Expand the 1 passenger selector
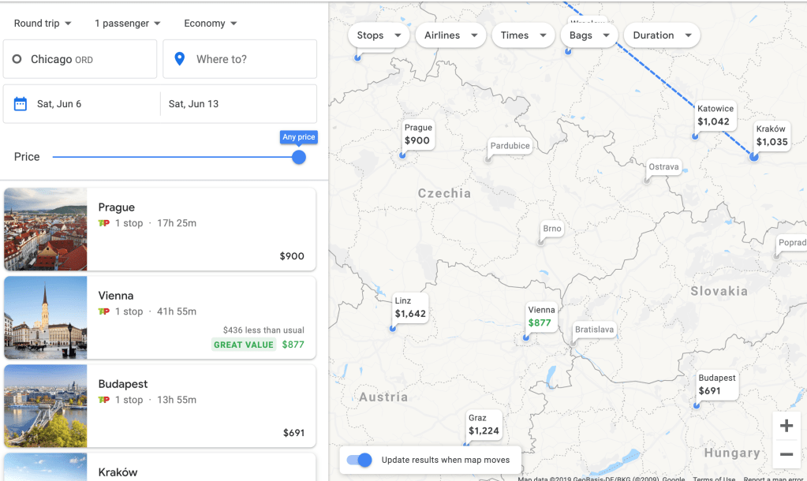 coord(128,24)
